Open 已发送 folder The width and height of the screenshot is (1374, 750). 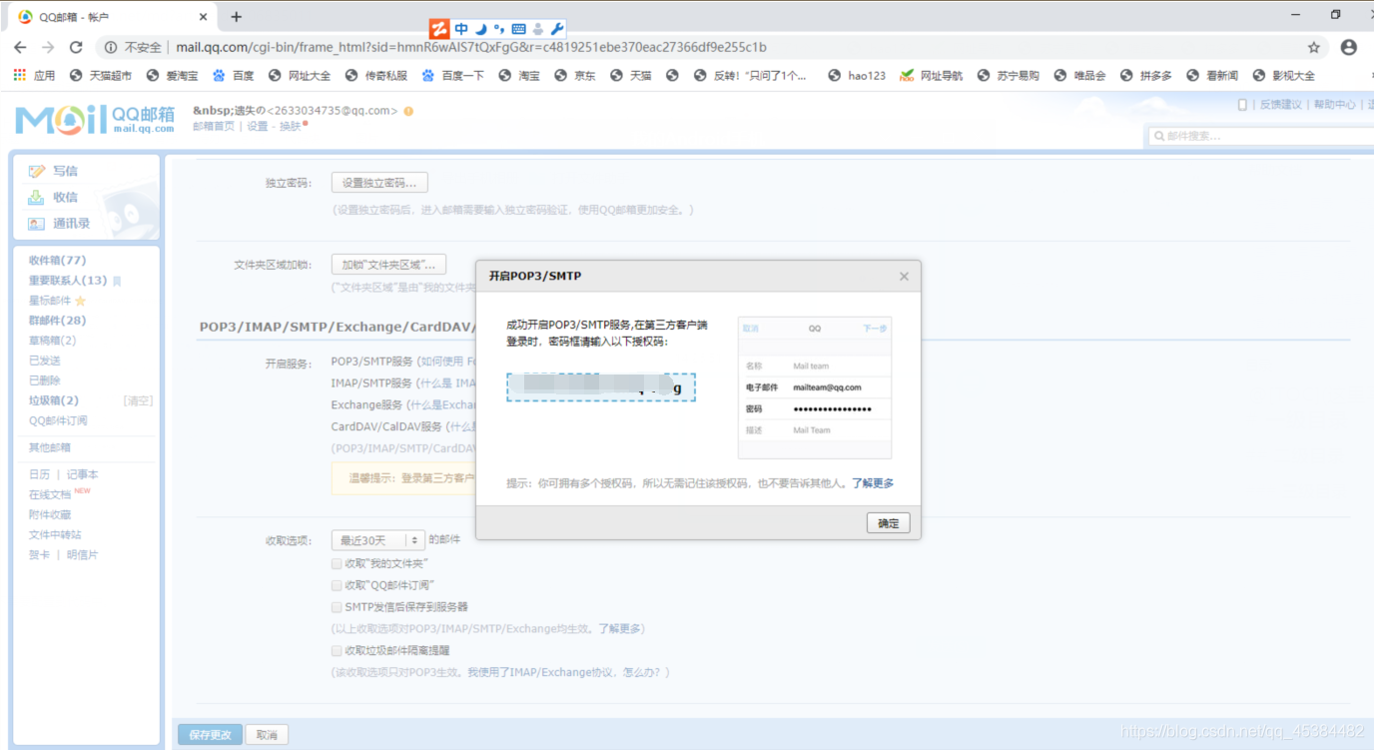pos(45,361)
